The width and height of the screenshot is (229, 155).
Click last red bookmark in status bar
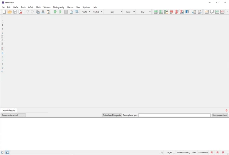point(223,153)
